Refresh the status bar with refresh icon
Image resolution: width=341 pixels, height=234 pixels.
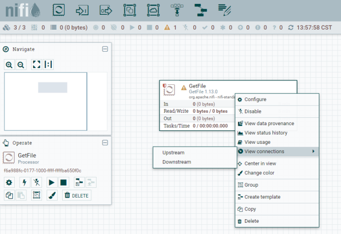291,28
